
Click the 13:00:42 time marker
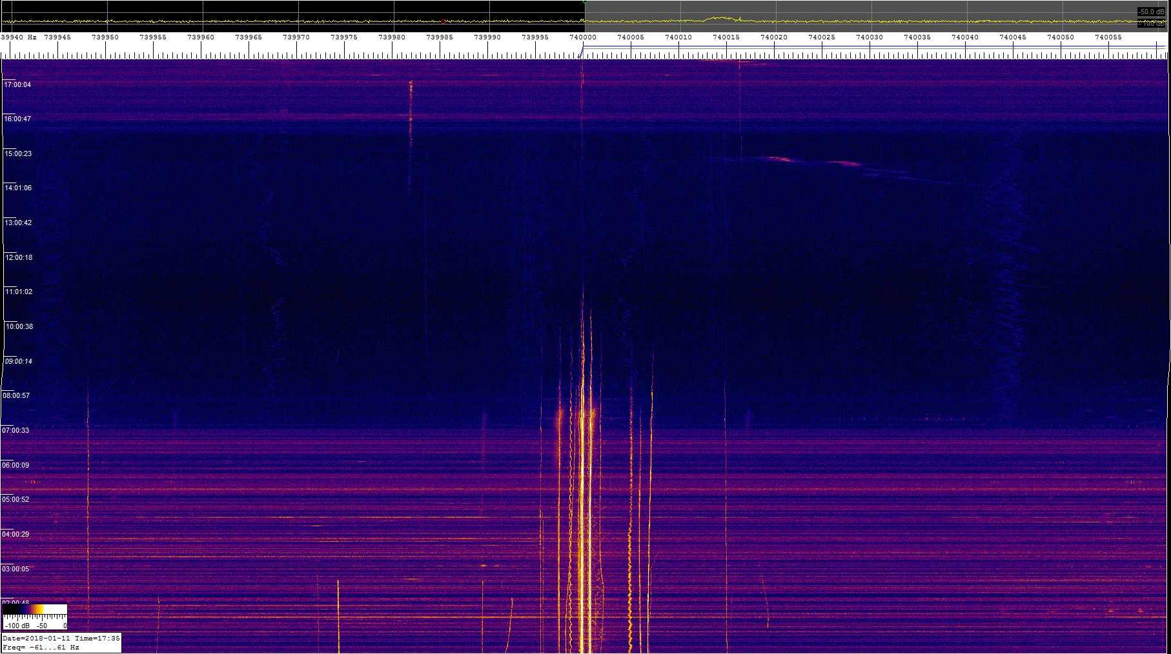tap(18, 223)
